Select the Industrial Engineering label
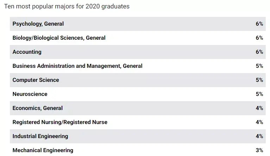 [x=40, y=136]
